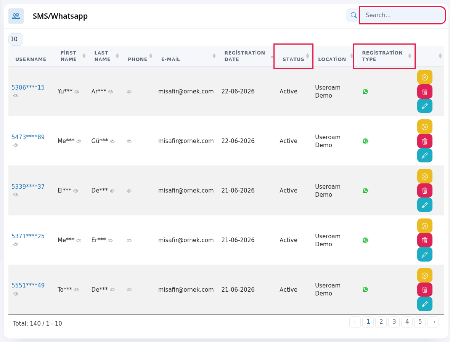Click the magnifier search icon
Viewport: 450px width, 342px height.
(354, 15)
